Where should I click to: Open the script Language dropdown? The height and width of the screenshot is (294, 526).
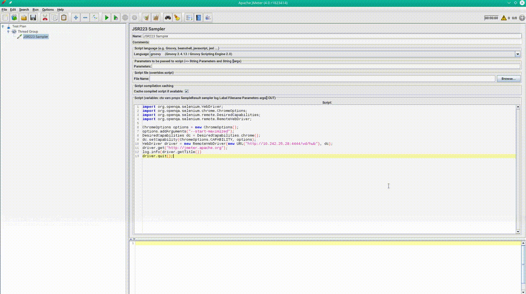pos(517,54)
